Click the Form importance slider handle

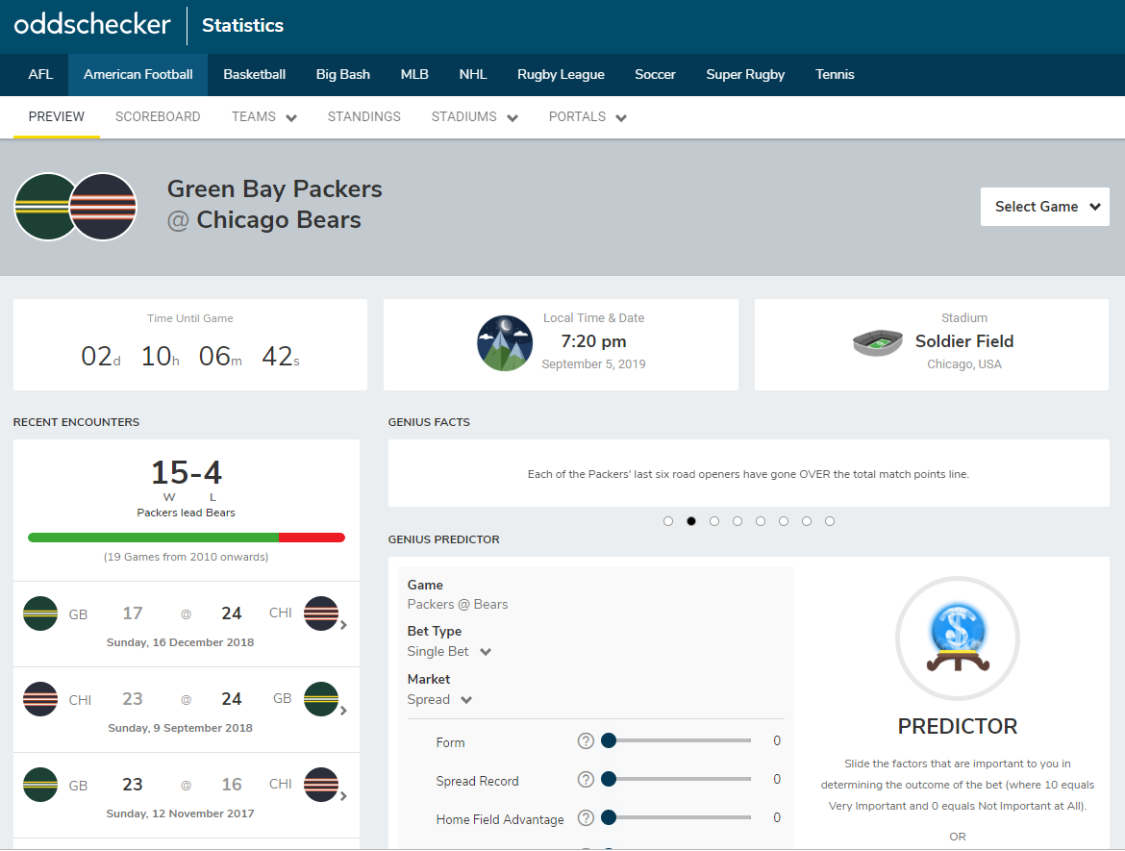(608, 740)
